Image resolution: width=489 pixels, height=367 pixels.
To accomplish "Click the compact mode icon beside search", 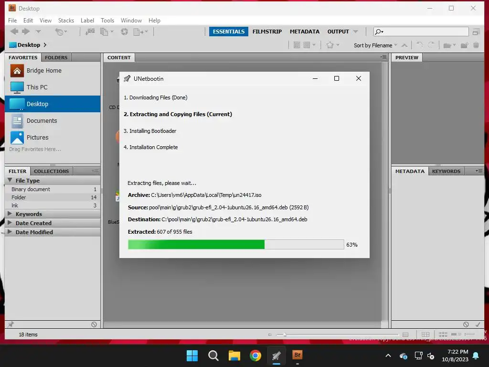I will [x=476, y=32].
